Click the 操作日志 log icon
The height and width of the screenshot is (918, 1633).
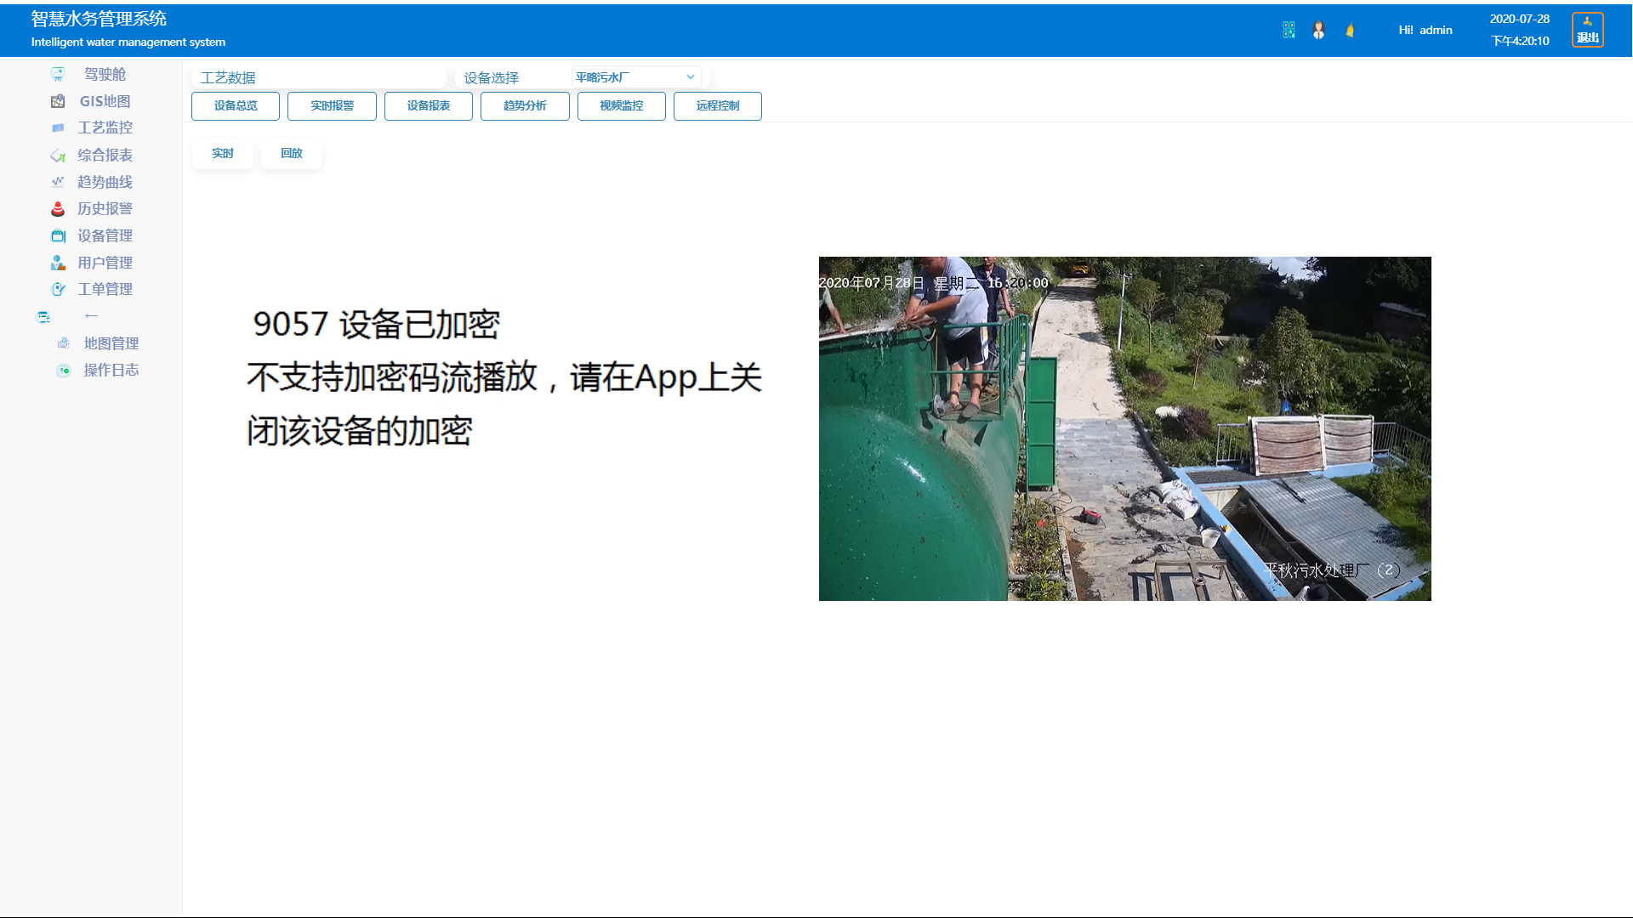[x=64, y=370]
